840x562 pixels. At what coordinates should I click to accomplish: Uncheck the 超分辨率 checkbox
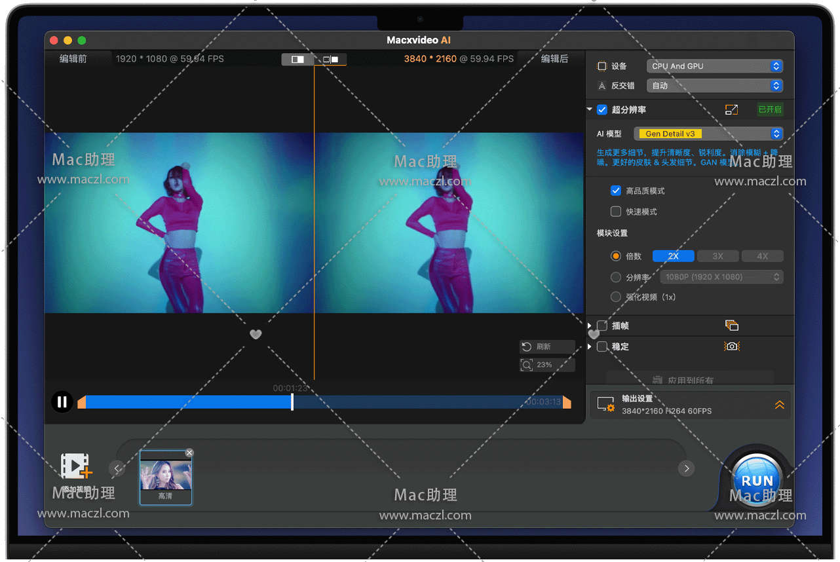602,110
